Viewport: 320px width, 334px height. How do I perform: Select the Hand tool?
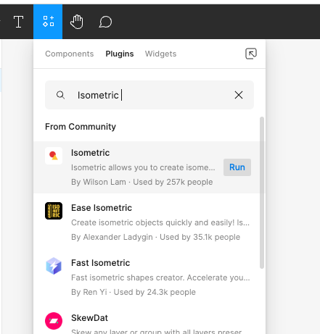coord(77,22)
